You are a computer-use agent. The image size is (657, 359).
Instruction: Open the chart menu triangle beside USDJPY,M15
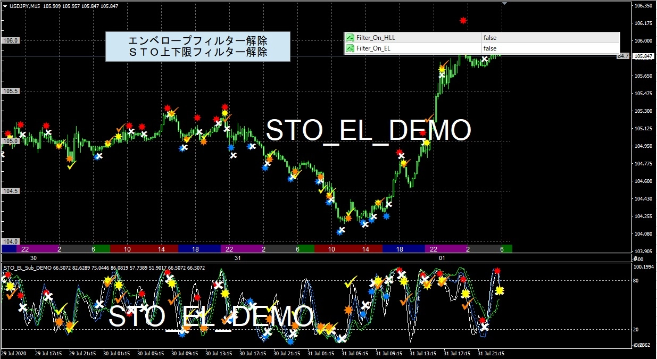[x=5, y=6]
